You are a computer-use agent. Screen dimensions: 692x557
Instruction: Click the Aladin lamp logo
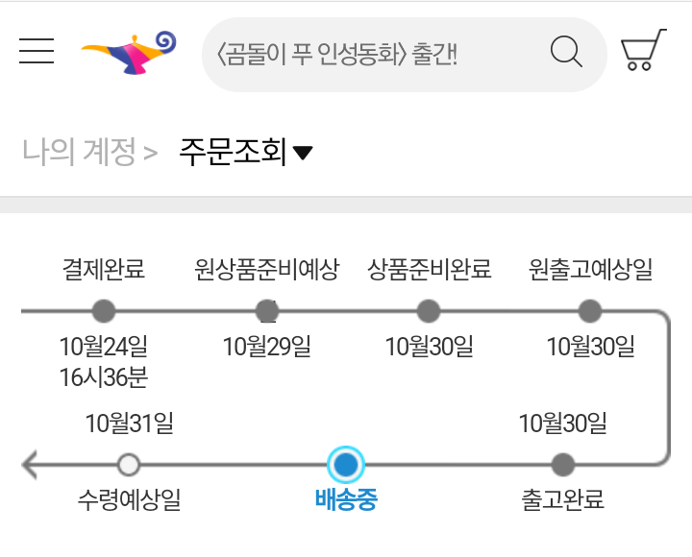point(129,53)
